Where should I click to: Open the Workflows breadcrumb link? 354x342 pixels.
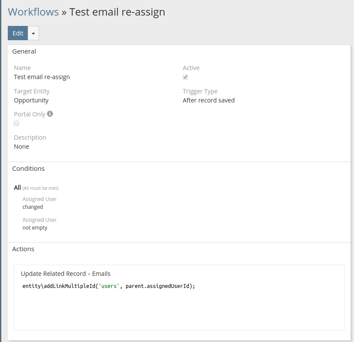point(33,12)
